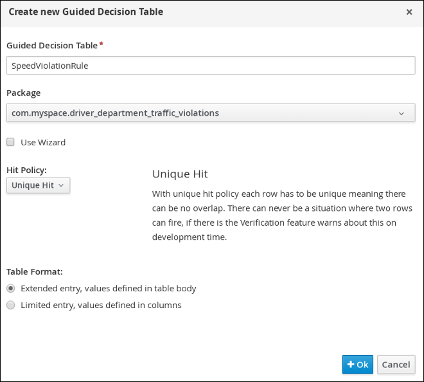Click the plus icon on Ok button

(351, 365)
